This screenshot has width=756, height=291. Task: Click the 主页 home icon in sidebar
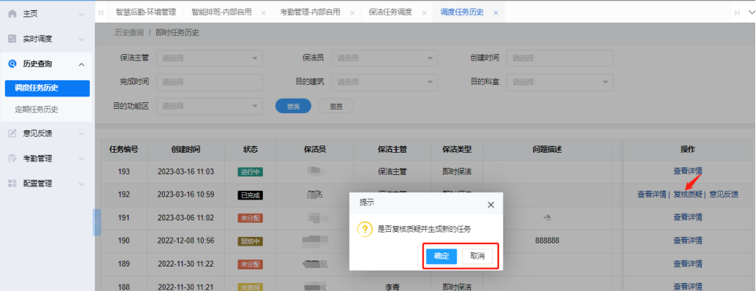(12, 14)
